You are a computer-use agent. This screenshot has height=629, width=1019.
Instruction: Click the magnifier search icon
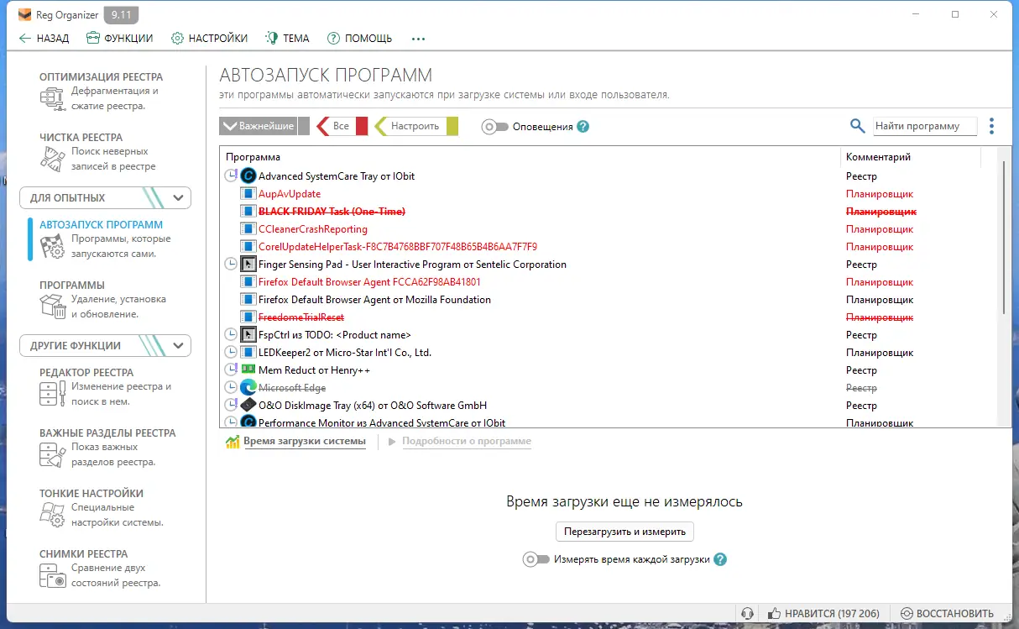tap(857, 126)
